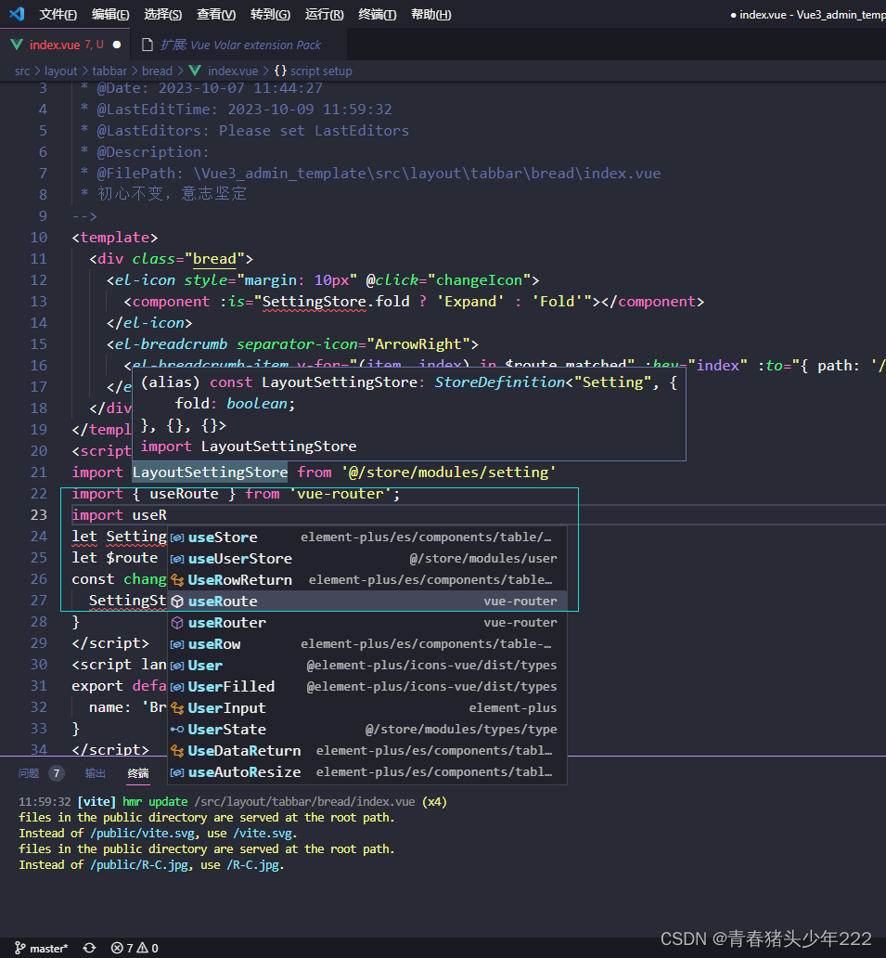Click the sync changes icon in status bar
Screen dimensions: 886x958
click(89, 948)
